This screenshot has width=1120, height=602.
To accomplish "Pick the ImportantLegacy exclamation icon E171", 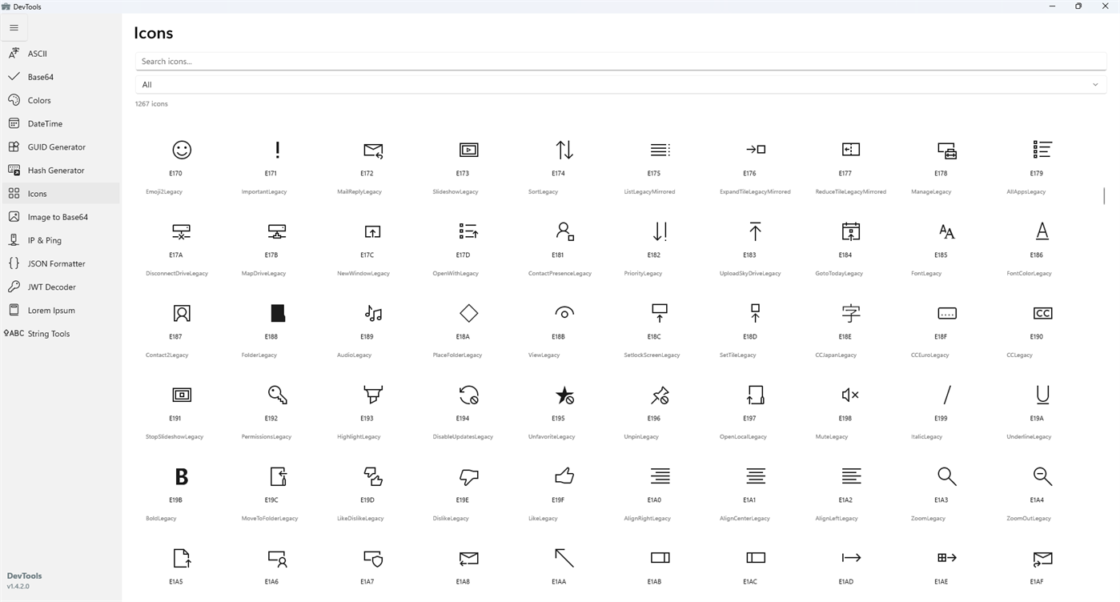I will (x=278, y=150).
